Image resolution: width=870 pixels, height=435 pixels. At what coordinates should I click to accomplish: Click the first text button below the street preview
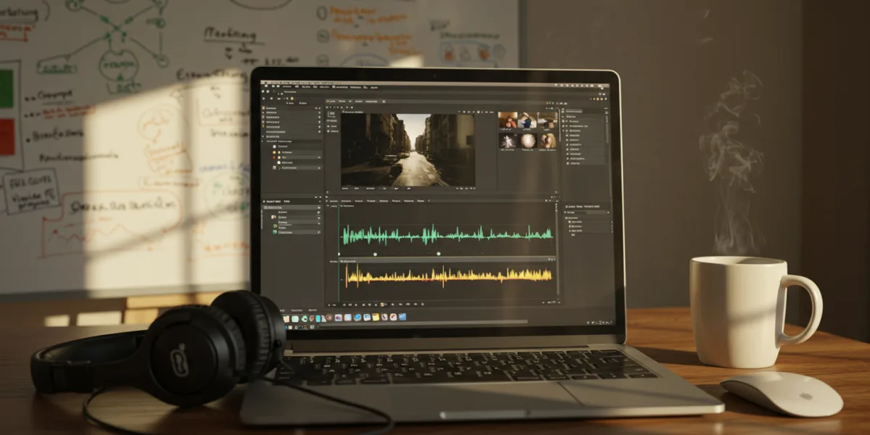pyautogui.click(x=347, y=188)
